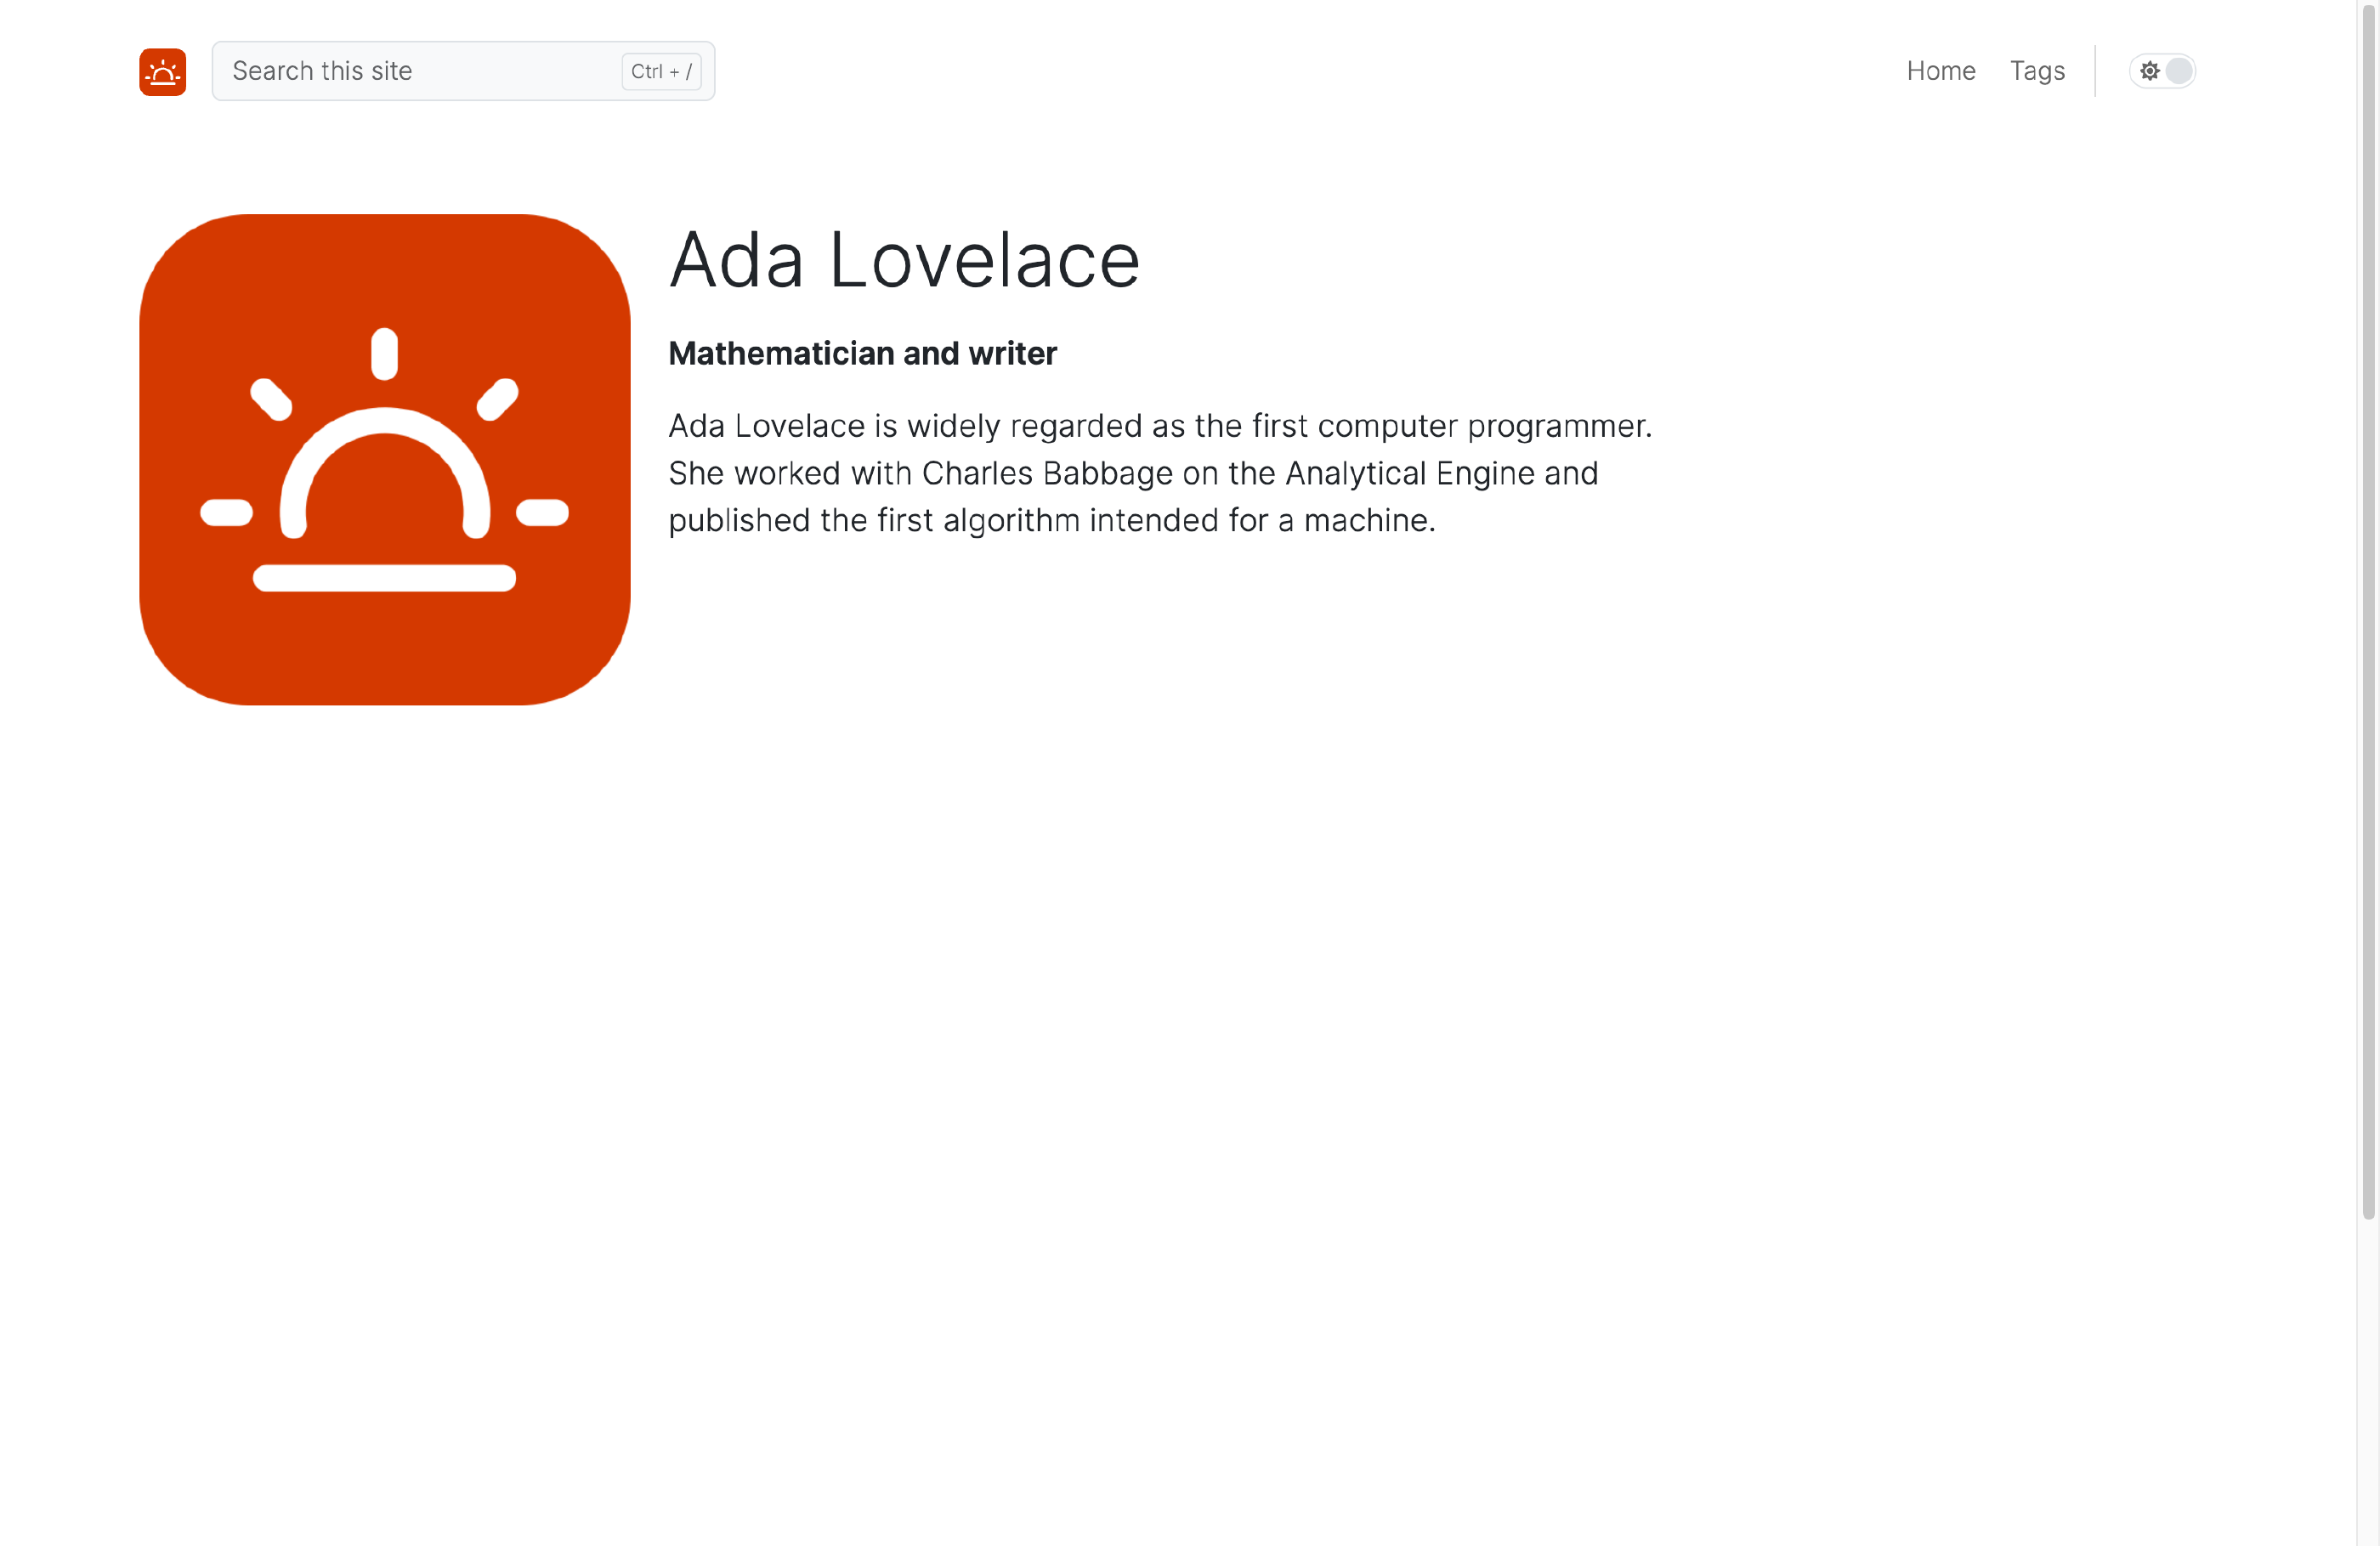Click the words "Charles Babbage" in the bio
Viewport: 2380px width, 1546px height.
pyautogui.click(x=1047, y=473)
